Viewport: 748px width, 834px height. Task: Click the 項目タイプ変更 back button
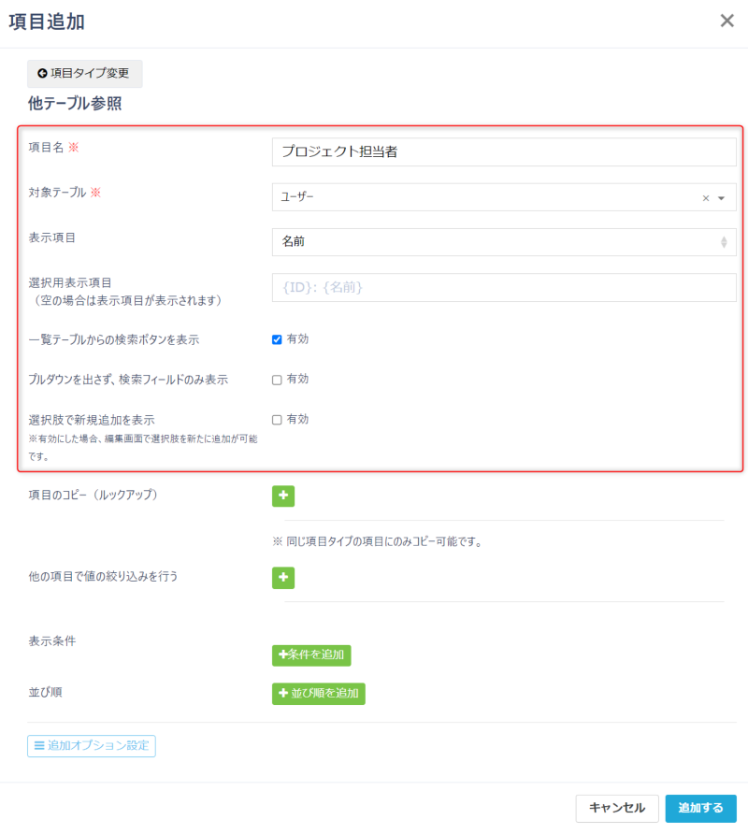click(84, 73)
